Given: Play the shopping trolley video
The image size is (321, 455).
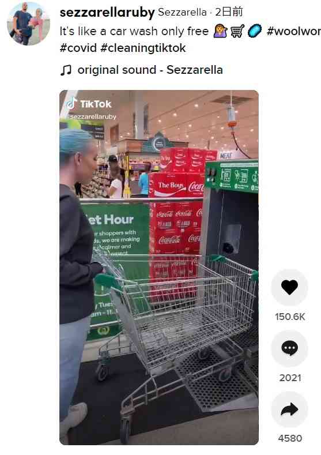Looking at the screenshot, I should click(159, 267).
